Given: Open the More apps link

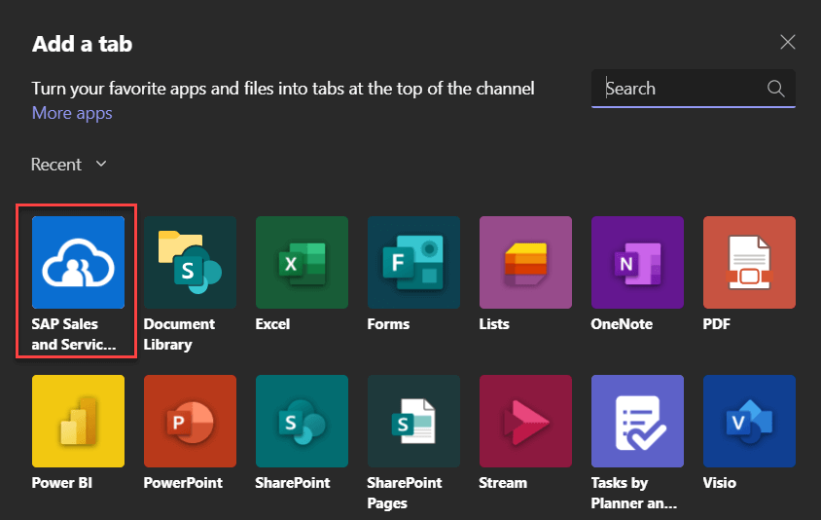Looking at the screenshot, I should tap(72, 113).
